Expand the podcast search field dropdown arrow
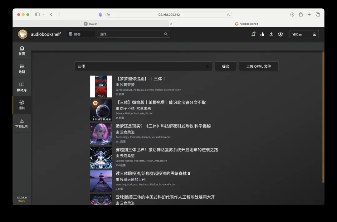Screen dimensions: 337x222 click(x=207, y=66)
